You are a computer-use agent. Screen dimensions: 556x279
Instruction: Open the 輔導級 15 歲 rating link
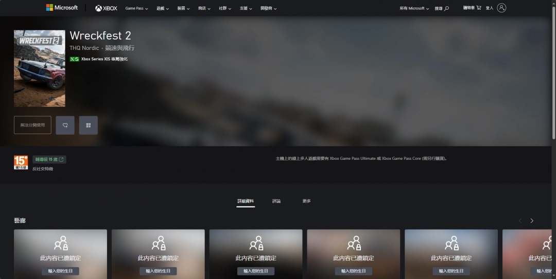pyautogui.click(x=49, y=159)
